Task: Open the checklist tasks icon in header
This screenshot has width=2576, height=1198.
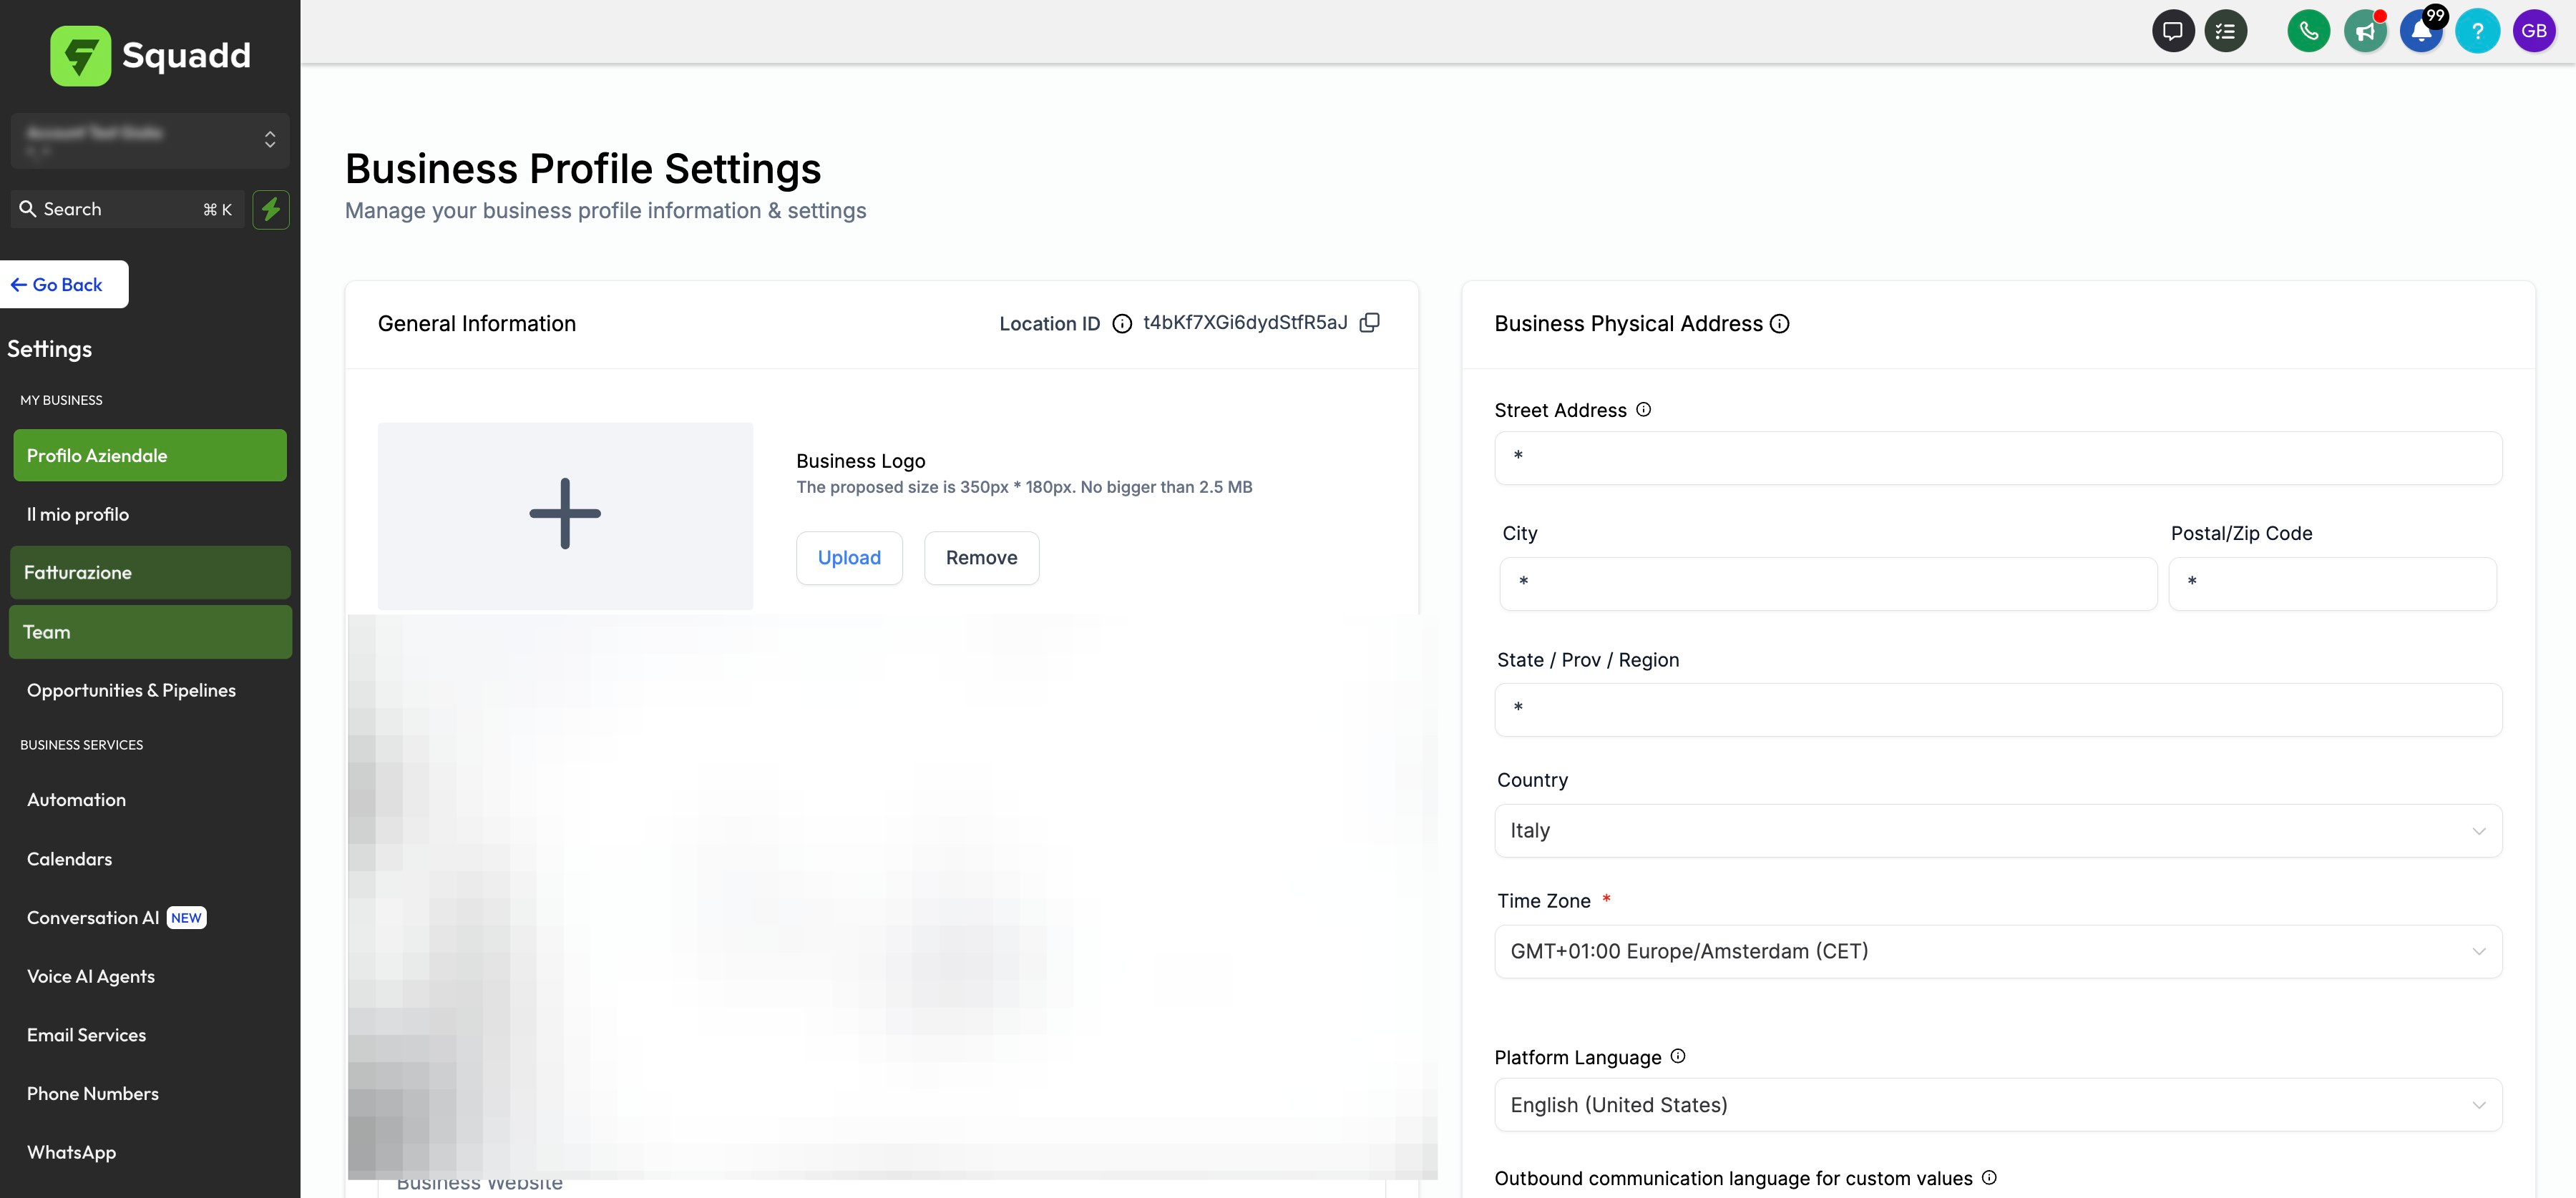Action: click(2225, 31)
